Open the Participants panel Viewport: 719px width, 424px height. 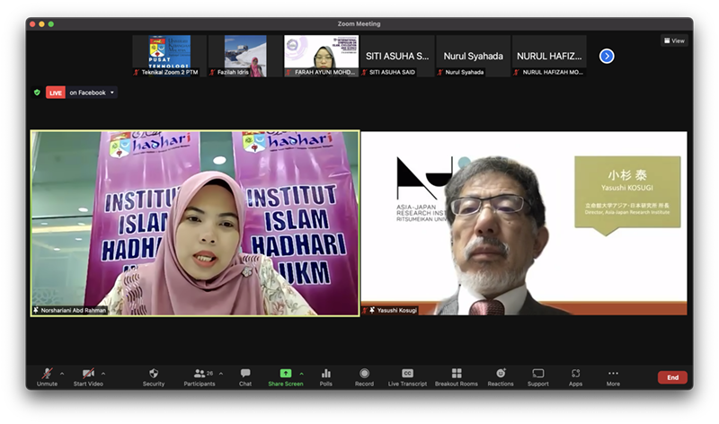[x=200, y=374]
